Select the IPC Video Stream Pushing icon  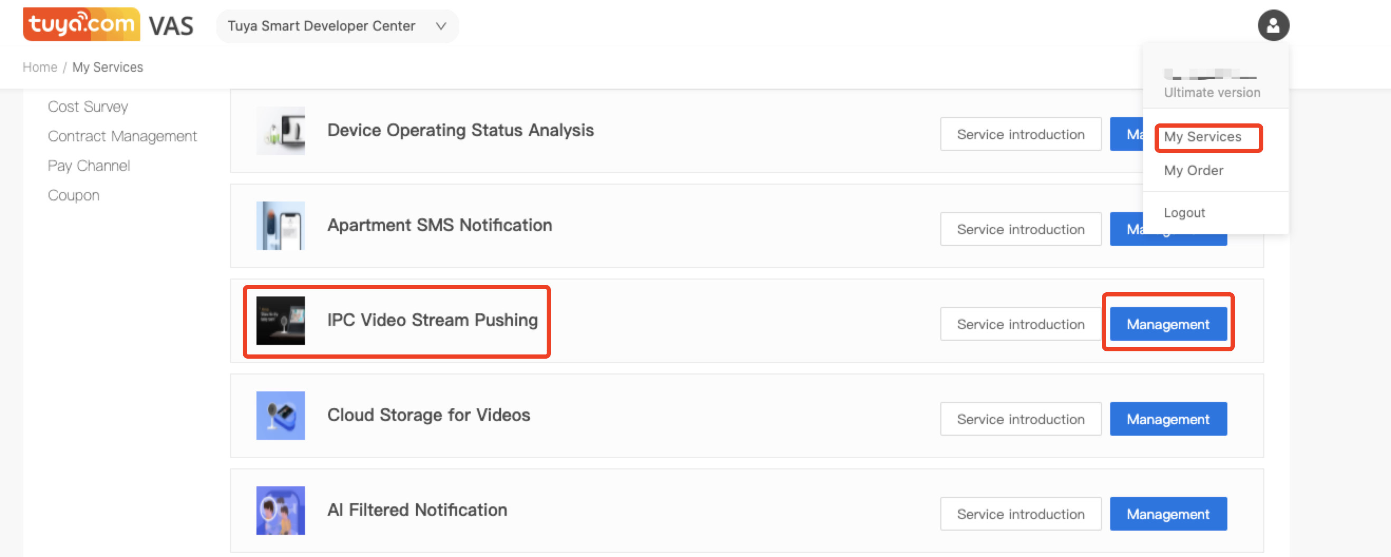tap(280, 321)
